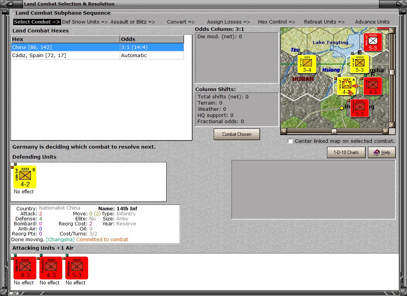Click the Def Snow Units subphase step
Viewport: 407px width, 296px height.
(85, 22)
